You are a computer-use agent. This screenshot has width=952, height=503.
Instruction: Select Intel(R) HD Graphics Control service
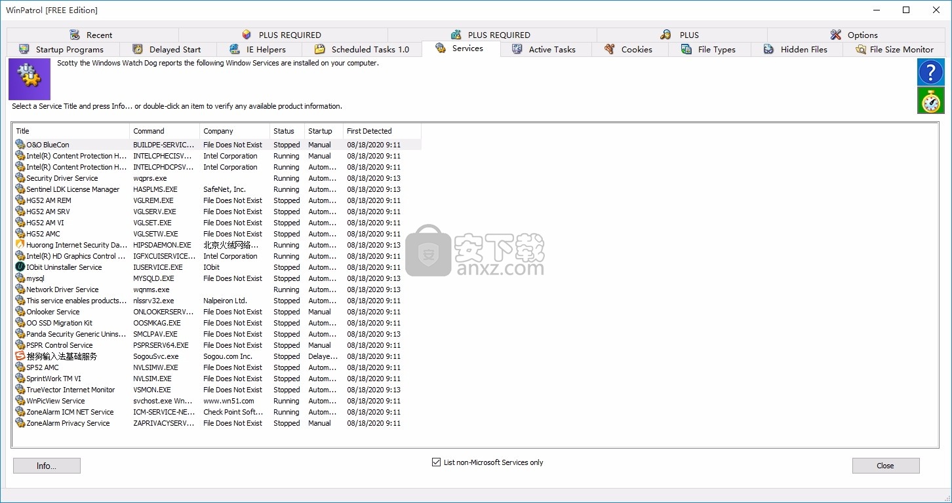[x=217, y=256]
